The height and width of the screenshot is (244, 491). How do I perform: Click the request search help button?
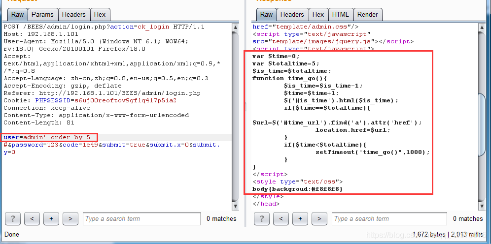[x=13, y=219]
